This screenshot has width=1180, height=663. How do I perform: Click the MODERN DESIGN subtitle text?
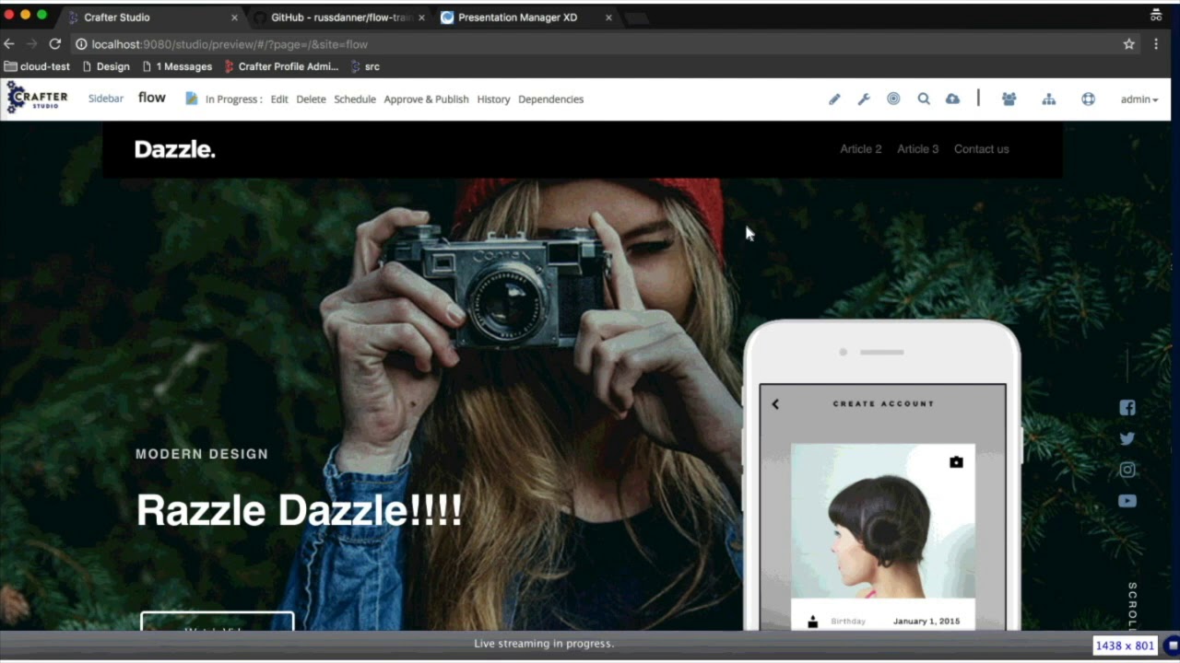tap(202, 454)
